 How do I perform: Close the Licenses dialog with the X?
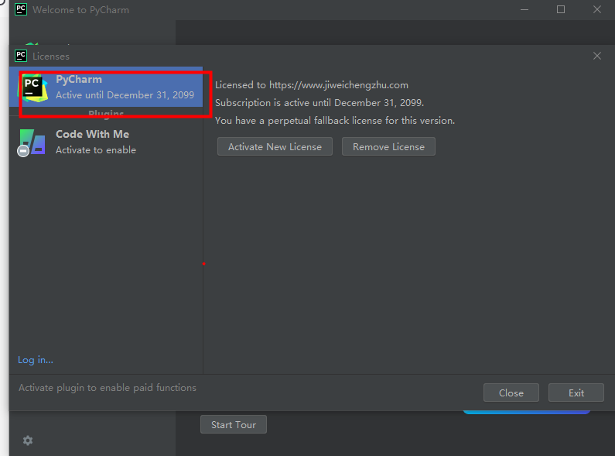coord(597,56)
